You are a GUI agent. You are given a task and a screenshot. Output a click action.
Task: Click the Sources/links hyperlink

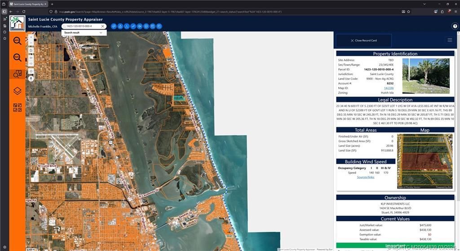click(x=366, y=177)
